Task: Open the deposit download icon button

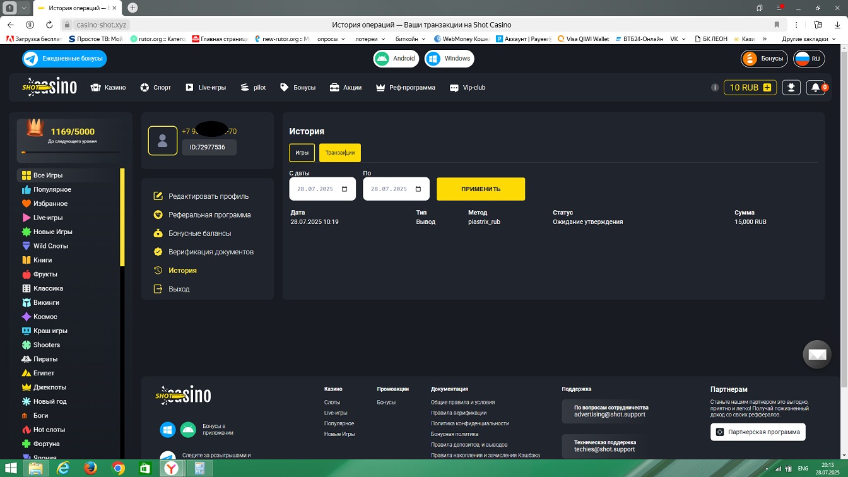Action: [x=791, y=88]
